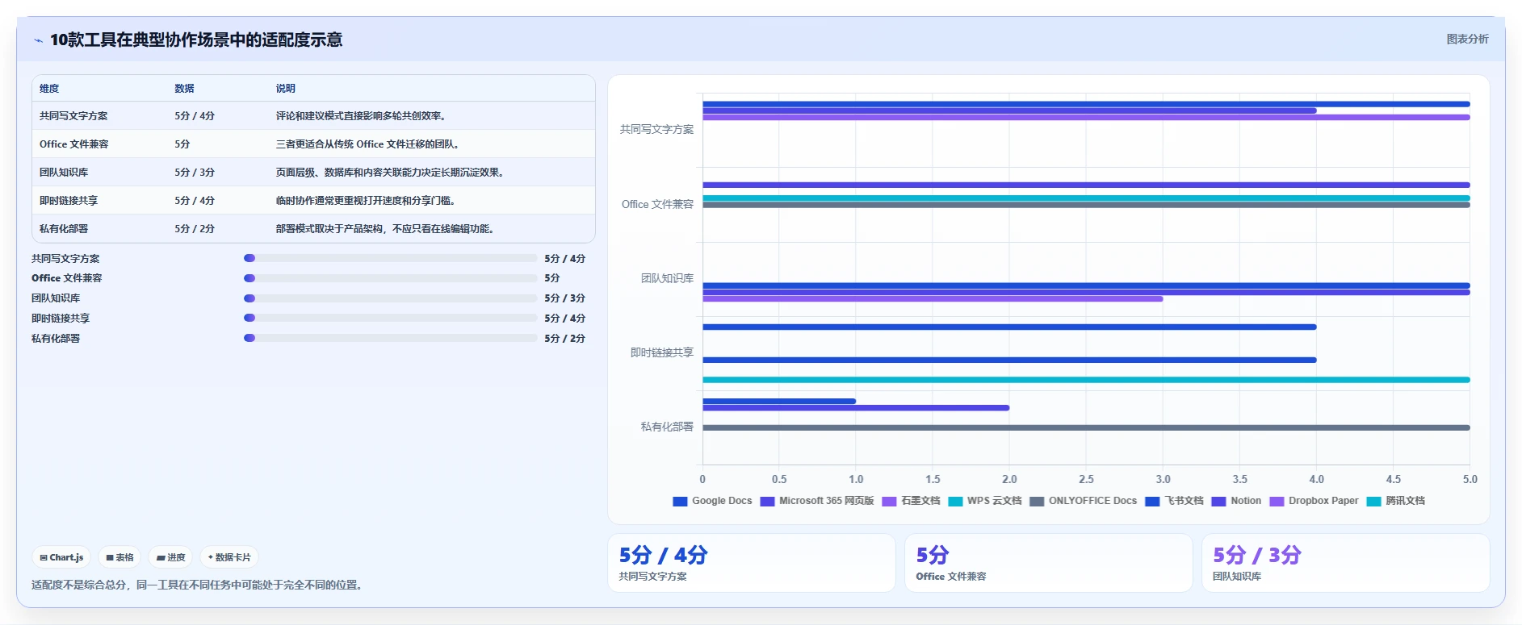Image resolution: width=1522 pixels, height=625 pixels.
Task: Click the short purple bar in chart's 团队知识库 group
Action: pos(933,299)
